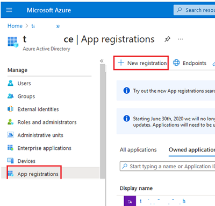Open the hamburger portal menu
The width and height of the screenshot is (215, 206).
tap(9, 10)
